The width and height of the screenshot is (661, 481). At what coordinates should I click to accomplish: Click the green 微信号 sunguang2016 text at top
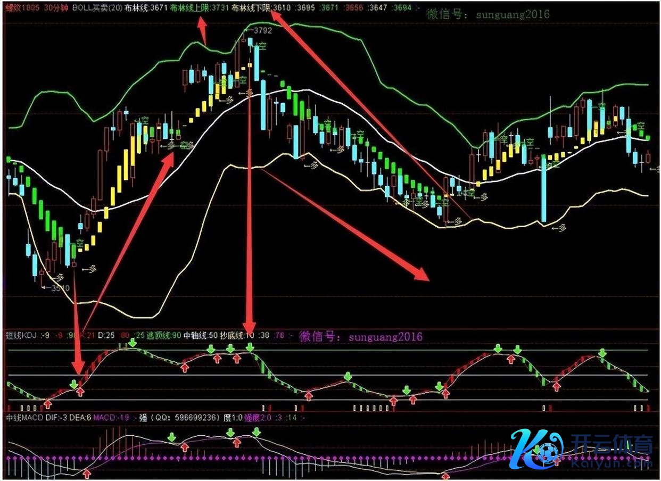tap(487, 14)
